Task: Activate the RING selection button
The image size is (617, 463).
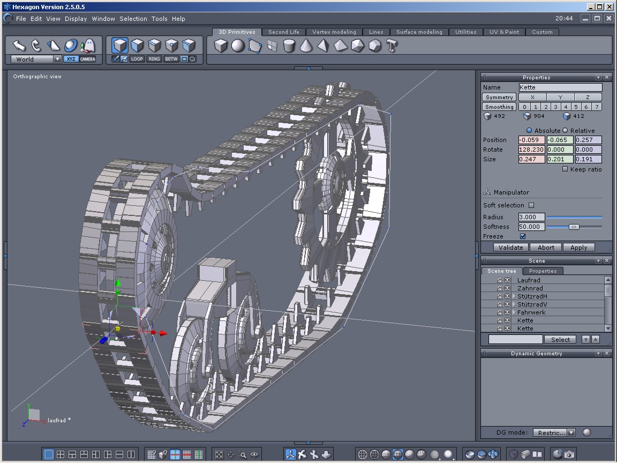Action: [154, 59]
